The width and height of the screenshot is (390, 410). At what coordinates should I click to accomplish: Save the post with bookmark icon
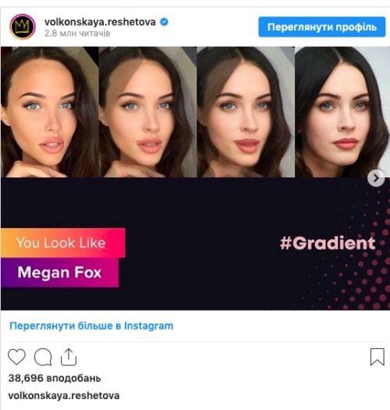pyautogui.click(x=378, y=357)
